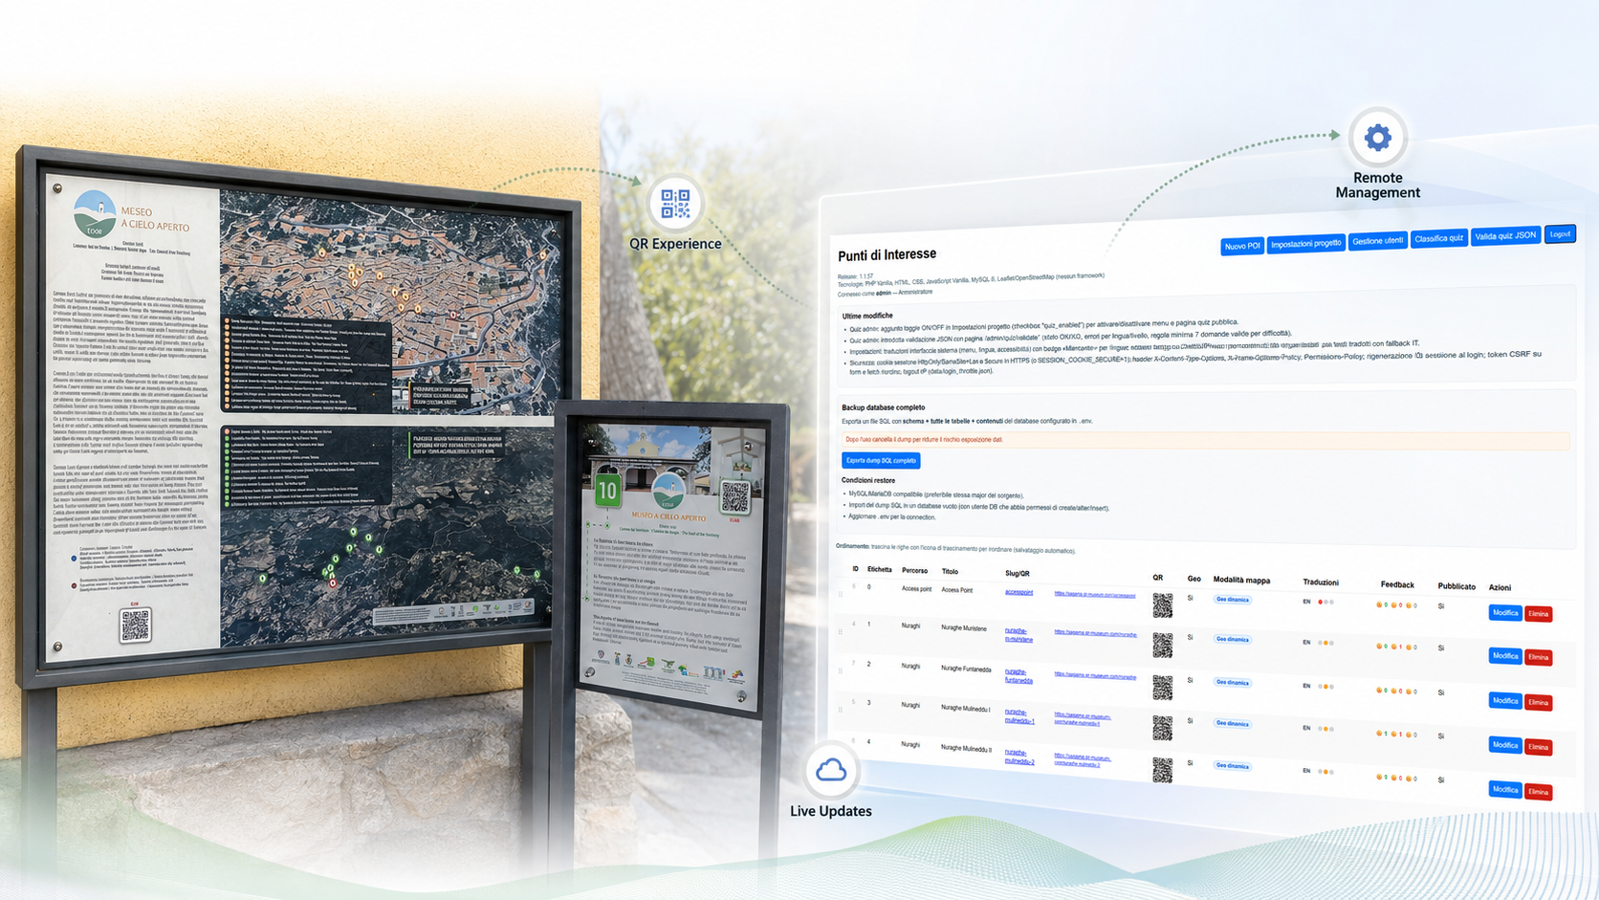The image size is (1599, 900).
Task: Click the 'Feedback' column header
Action: point(1397,584)
